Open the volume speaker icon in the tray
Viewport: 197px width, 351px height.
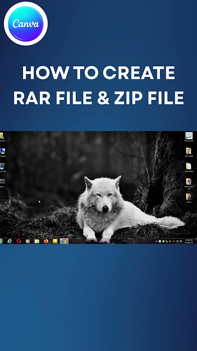coord(170,241)
